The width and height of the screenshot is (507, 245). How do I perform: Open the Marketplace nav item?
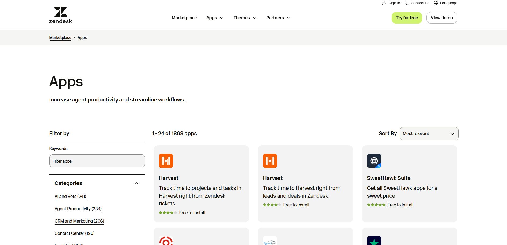pyautogui.click(x=184, y=18)
